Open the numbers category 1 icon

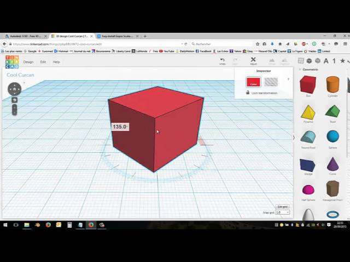pos(334,61)
